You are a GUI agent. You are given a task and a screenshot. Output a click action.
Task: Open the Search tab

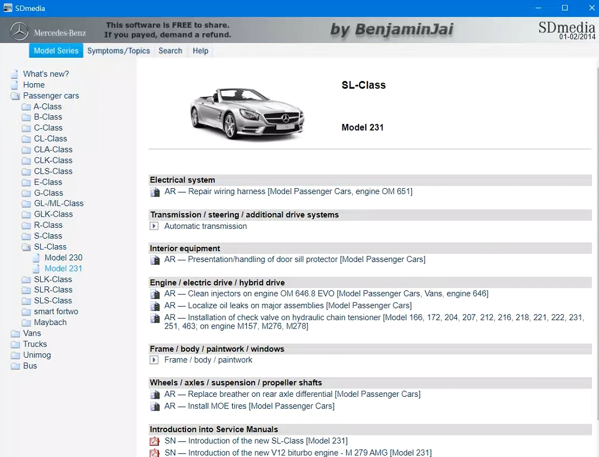171,51
